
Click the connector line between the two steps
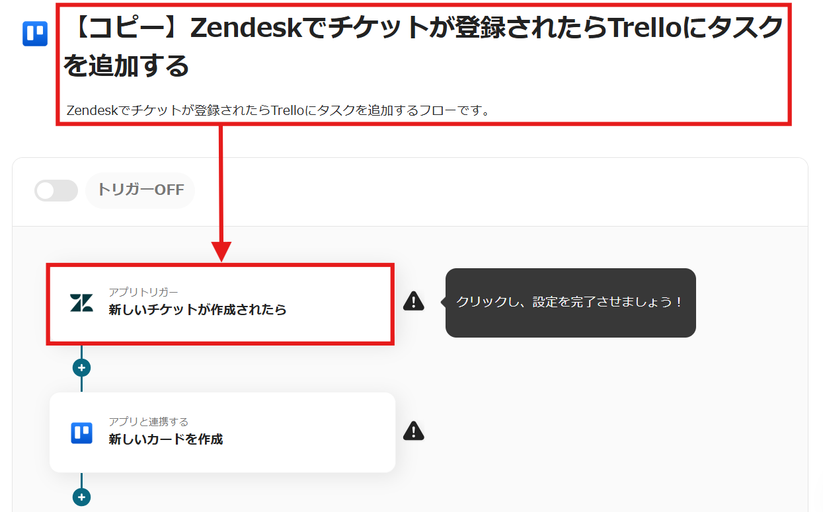tap(81, 384)
